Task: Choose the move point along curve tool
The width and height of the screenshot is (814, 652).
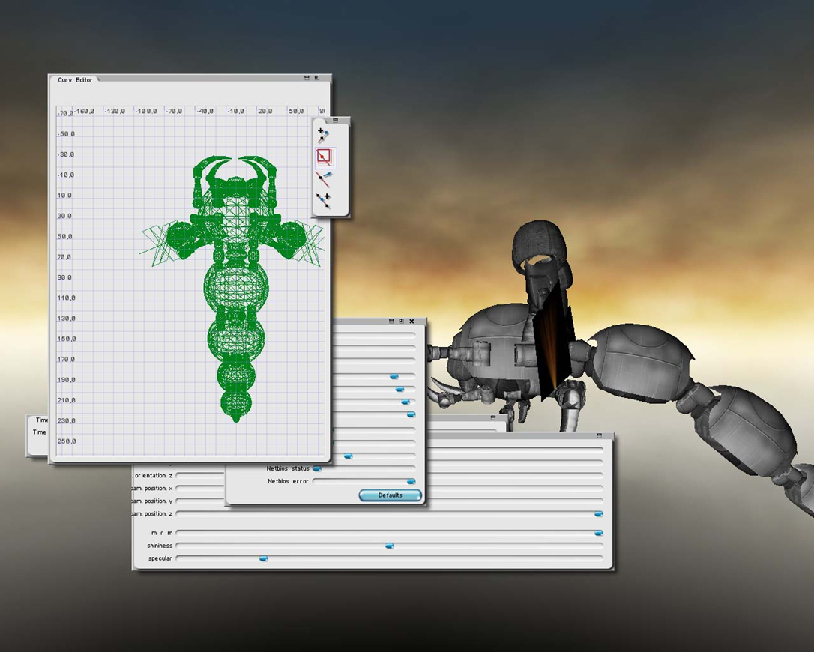Action: click(x=323, y=179)
